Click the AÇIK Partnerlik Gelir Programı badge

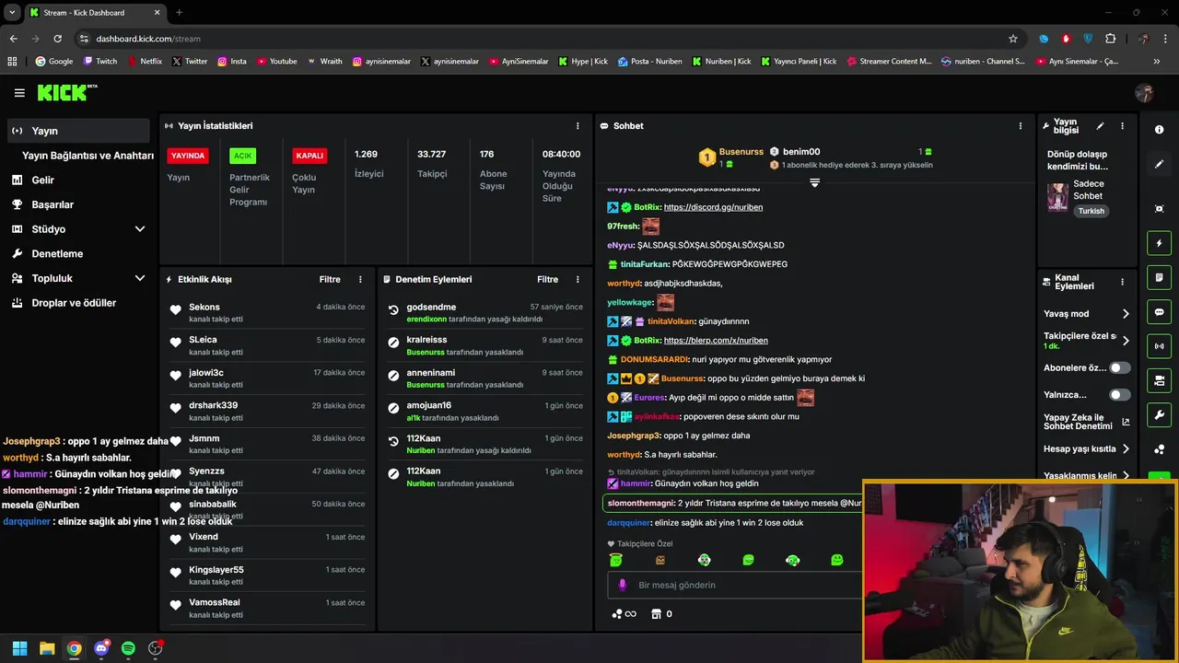coord(242,156)
